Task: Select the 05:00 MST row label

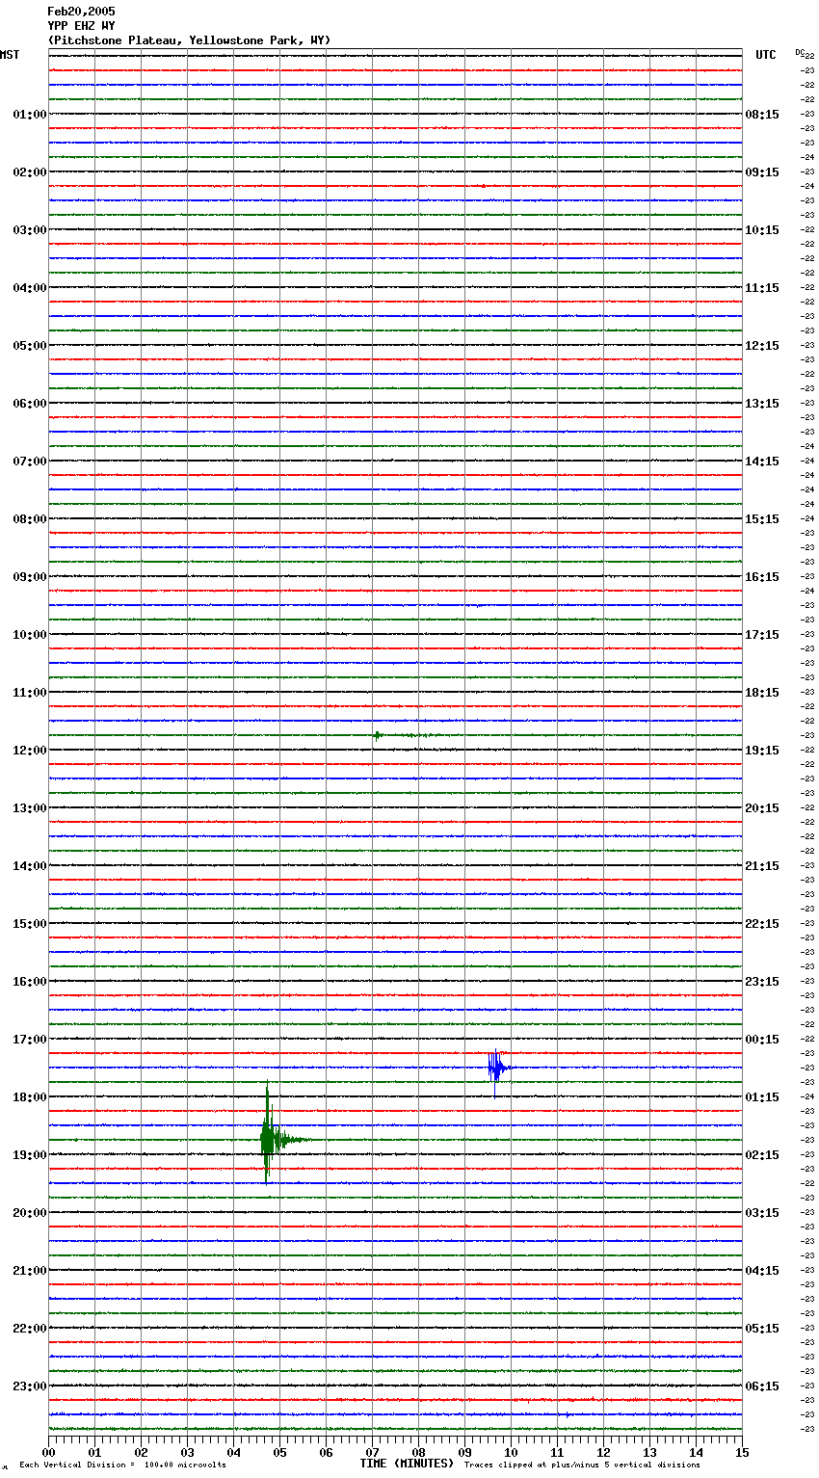Action: [29, 345]
